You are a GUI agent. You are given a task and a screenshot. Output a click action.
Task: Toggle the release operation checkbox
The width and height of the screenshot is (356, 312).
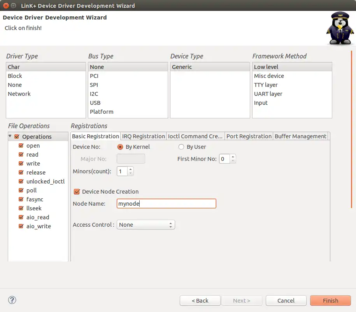(x=21, y=172)
